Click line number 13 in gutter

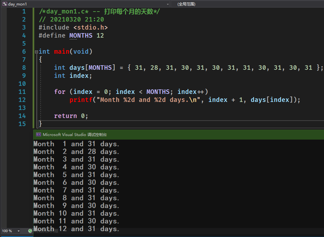click(x=22, y=108)
